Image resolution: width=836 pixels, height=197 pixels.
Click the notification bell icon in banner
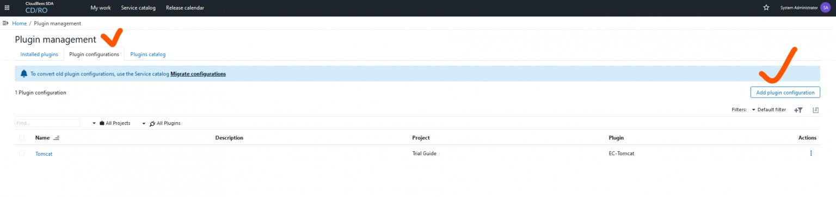[24, 74]
